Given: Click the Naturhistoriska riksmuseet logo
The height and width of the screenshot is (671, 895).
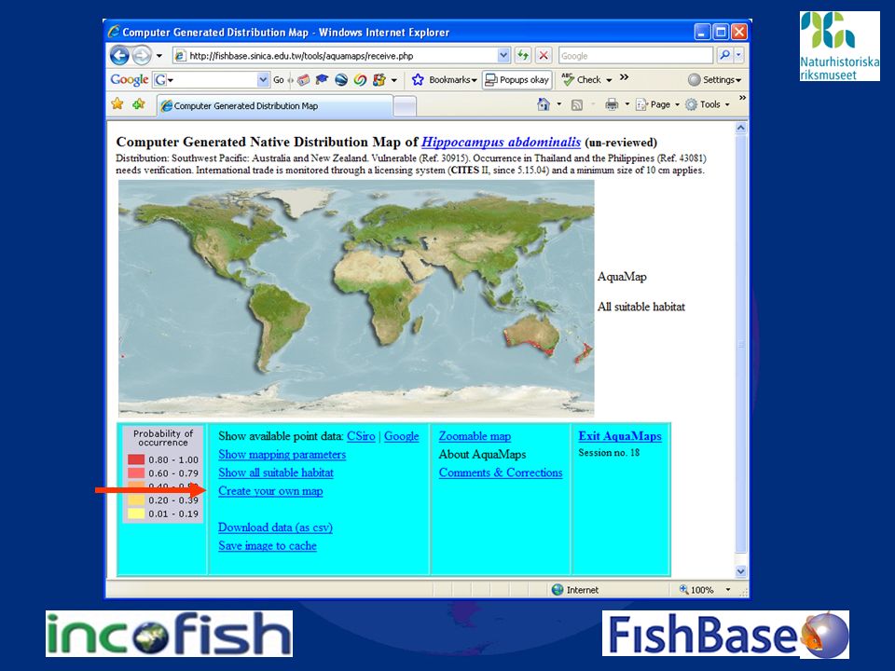Looking at the screenshot, I should [x=839, y=46].
